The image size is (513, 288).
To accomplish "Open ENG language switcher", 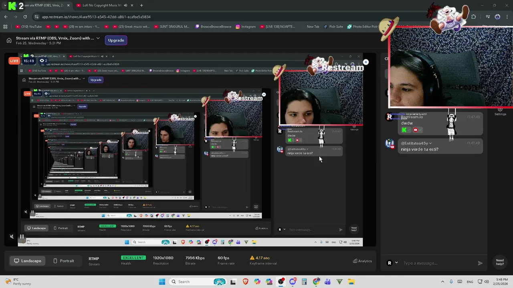I will click(470, 282).
